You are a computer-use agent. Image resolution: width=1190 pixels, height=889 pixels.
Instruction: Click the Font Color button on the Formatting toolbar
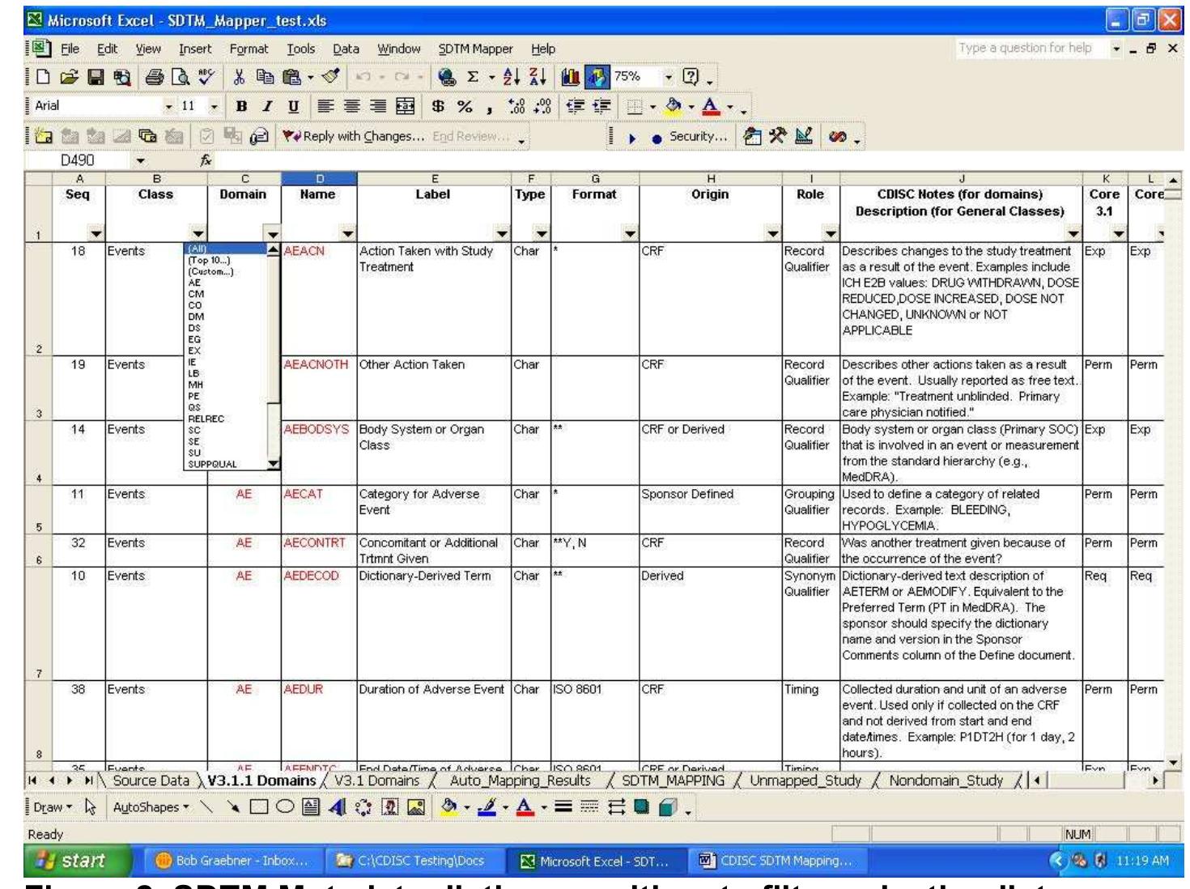[x=711, y=106]
